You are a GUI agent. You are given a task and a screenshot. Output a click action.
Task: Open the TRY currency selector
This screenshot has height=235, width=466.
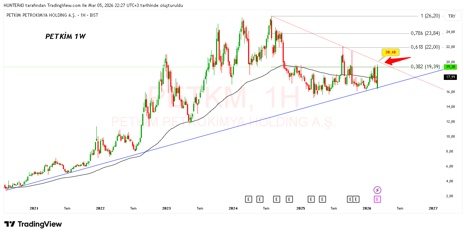(451, 16)
